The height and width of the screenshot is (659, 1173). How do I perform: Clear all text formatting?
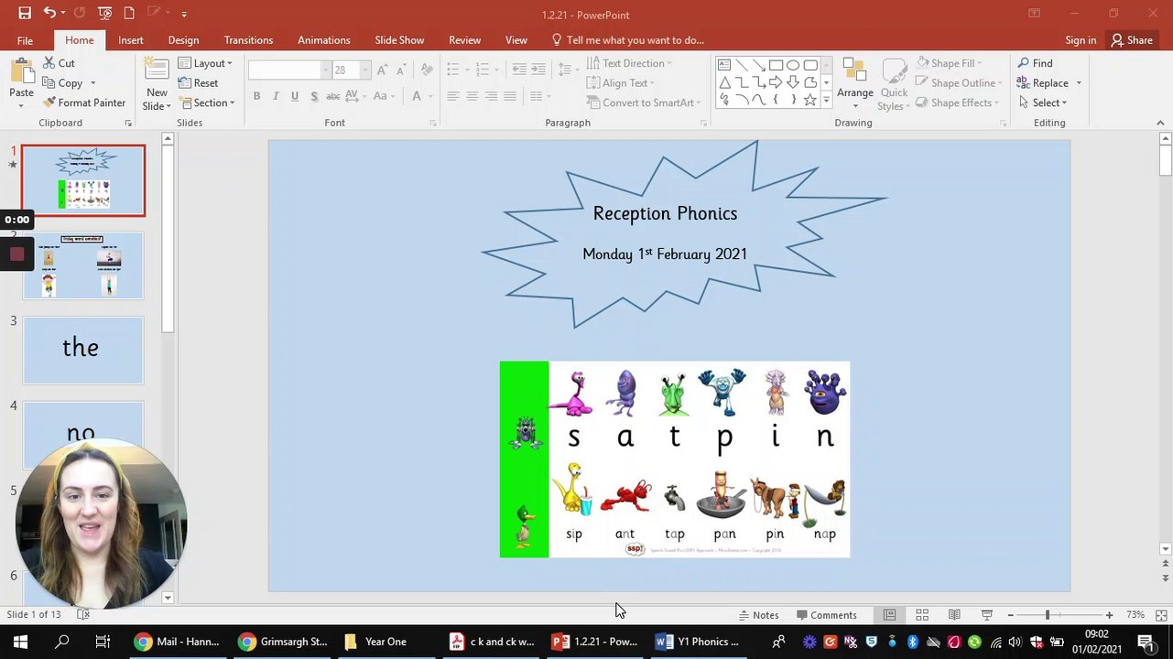click(427, 70)
